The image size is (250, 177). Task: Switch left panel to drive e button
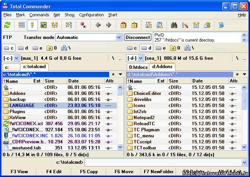pos(38,48)
